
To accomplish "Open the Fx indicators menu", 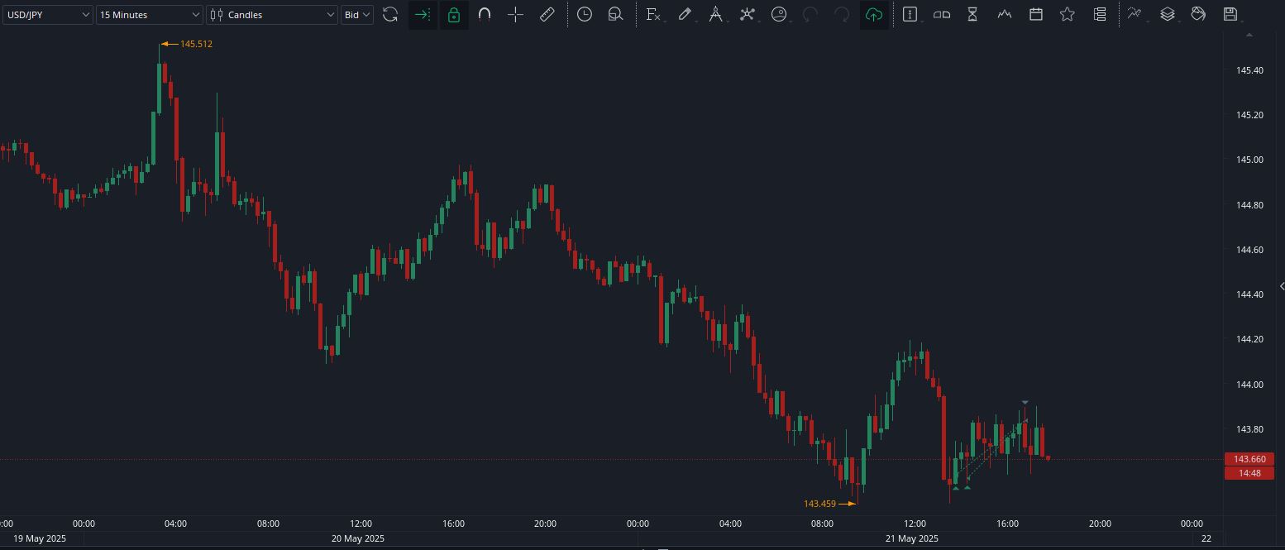I will click(652, 15).
